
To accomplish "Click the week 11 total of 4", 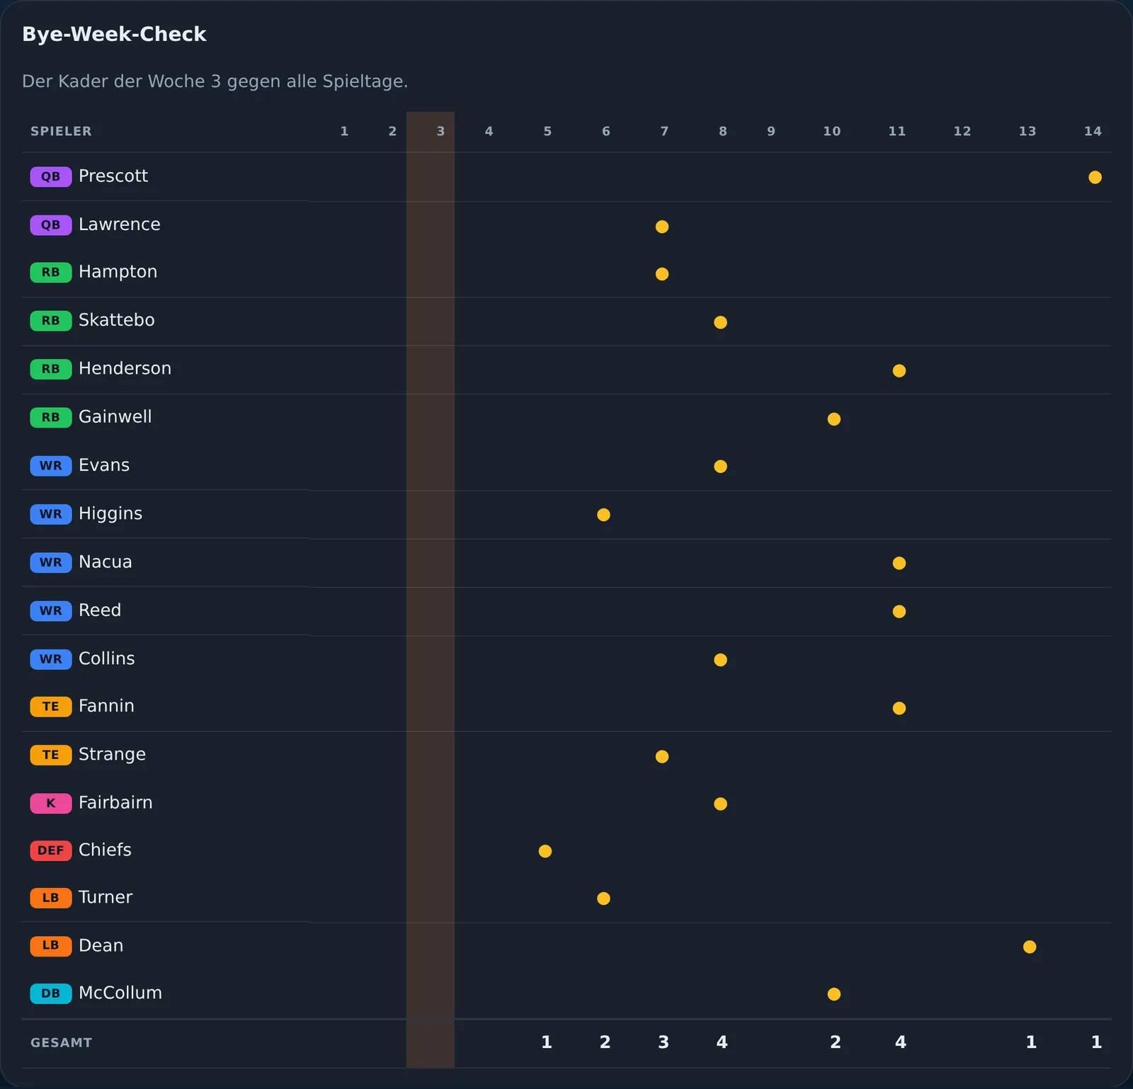I will tap(900, 1042).
